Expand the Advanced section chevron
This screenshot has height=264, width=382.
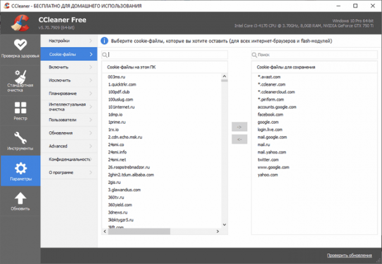coord(90,146)
